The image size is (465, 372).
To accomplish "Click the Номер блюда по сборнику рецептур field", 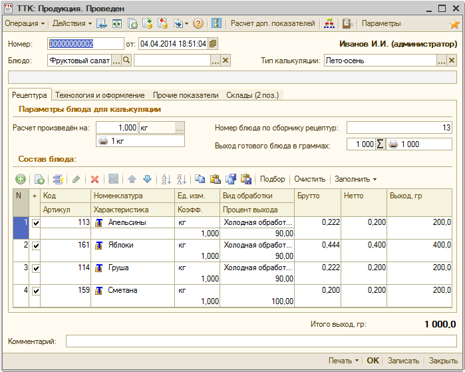I will pyautogui.click(x=399, y=128).
